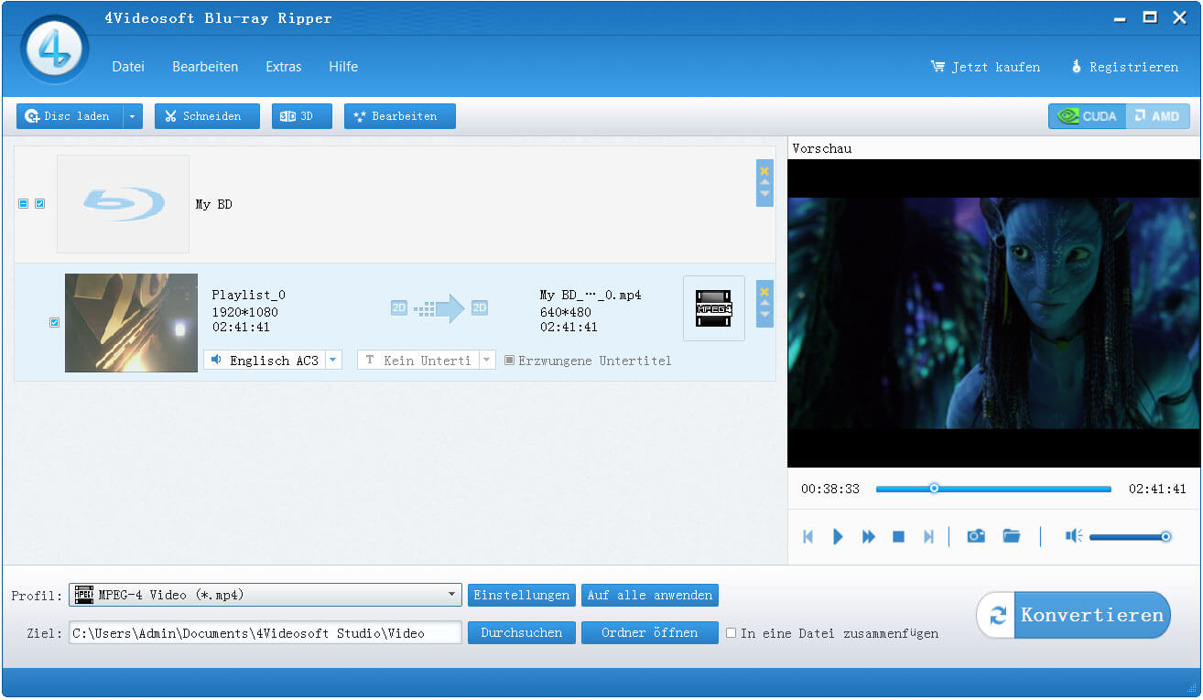This screenshot has width=1203, height=700.
Task: Uncheck the My BD disc checkbox
Action: tap(40, 204)
